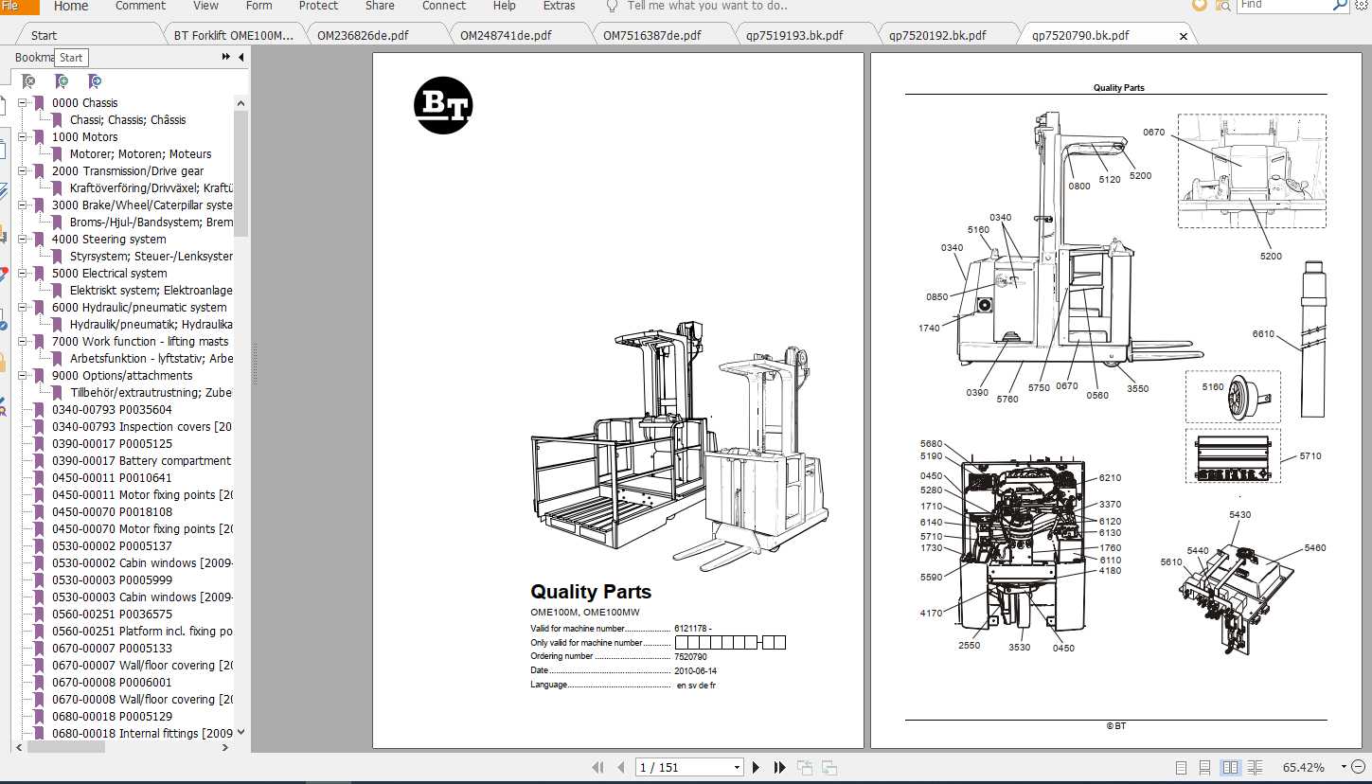Open the Protect ribbon tab

click(x=318, y=6)
